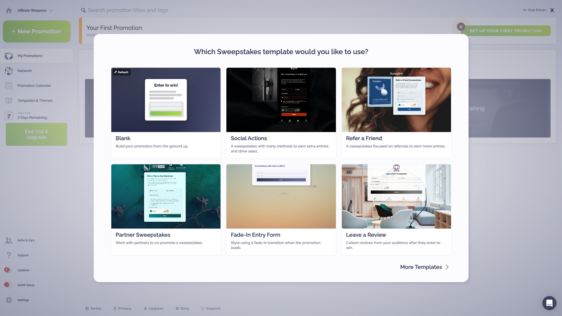Open the Network sidebar icon
The width and height of the screenshot is (562, 316).
[x=9, y=71]
